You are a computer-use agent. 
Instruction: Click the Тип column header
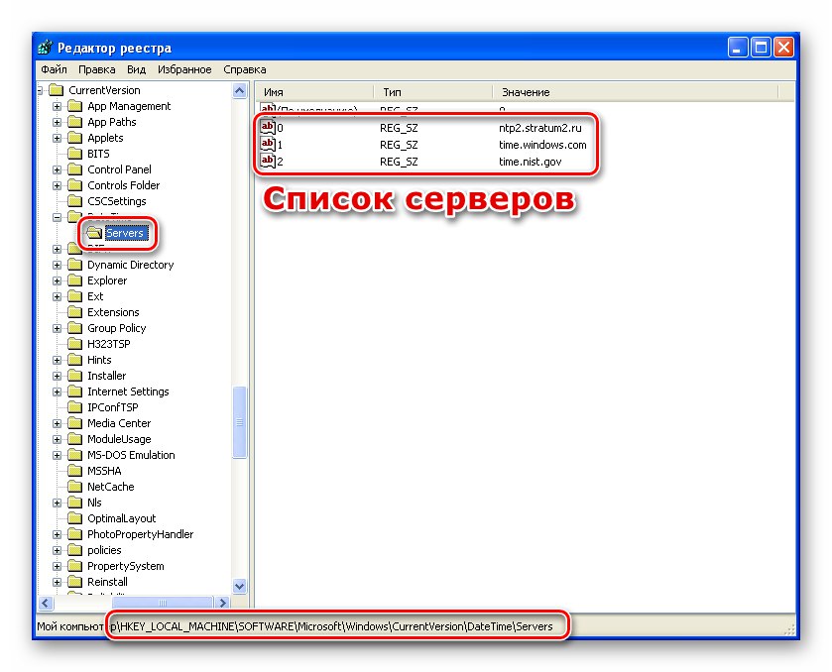[433, 92]
